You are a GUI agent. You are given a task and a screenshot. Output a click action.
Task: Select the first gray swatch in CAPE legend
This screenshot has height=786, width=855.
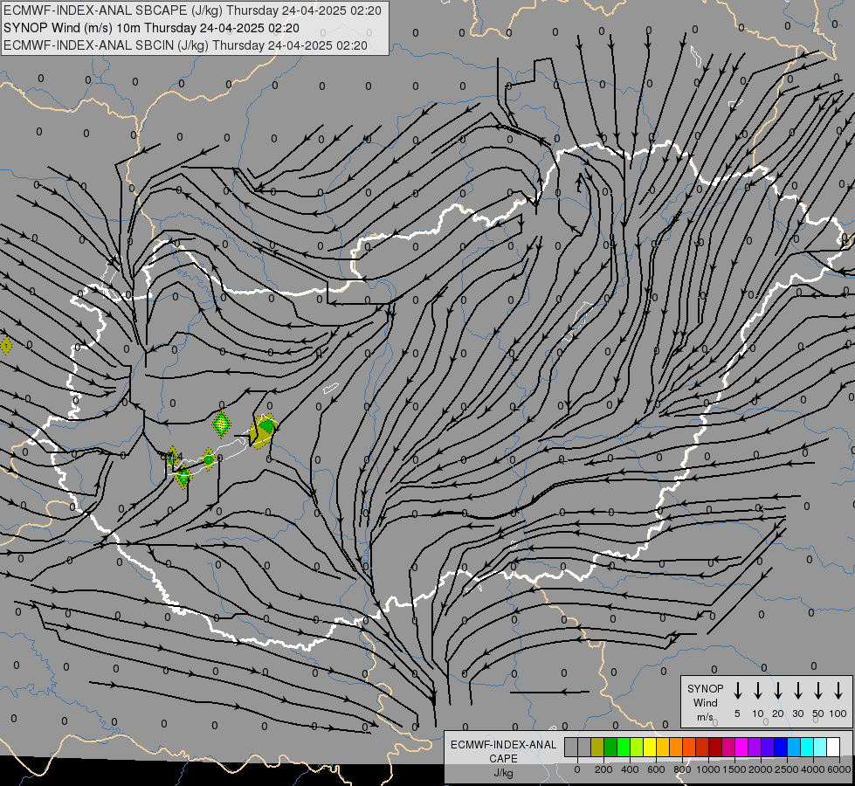click(x=571, y=747)
